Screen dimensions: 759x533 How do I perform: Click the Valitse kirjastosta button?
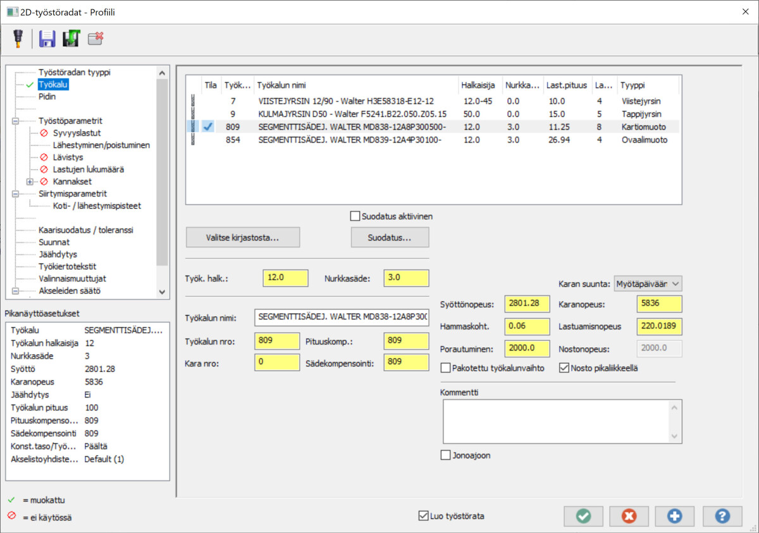243,237
